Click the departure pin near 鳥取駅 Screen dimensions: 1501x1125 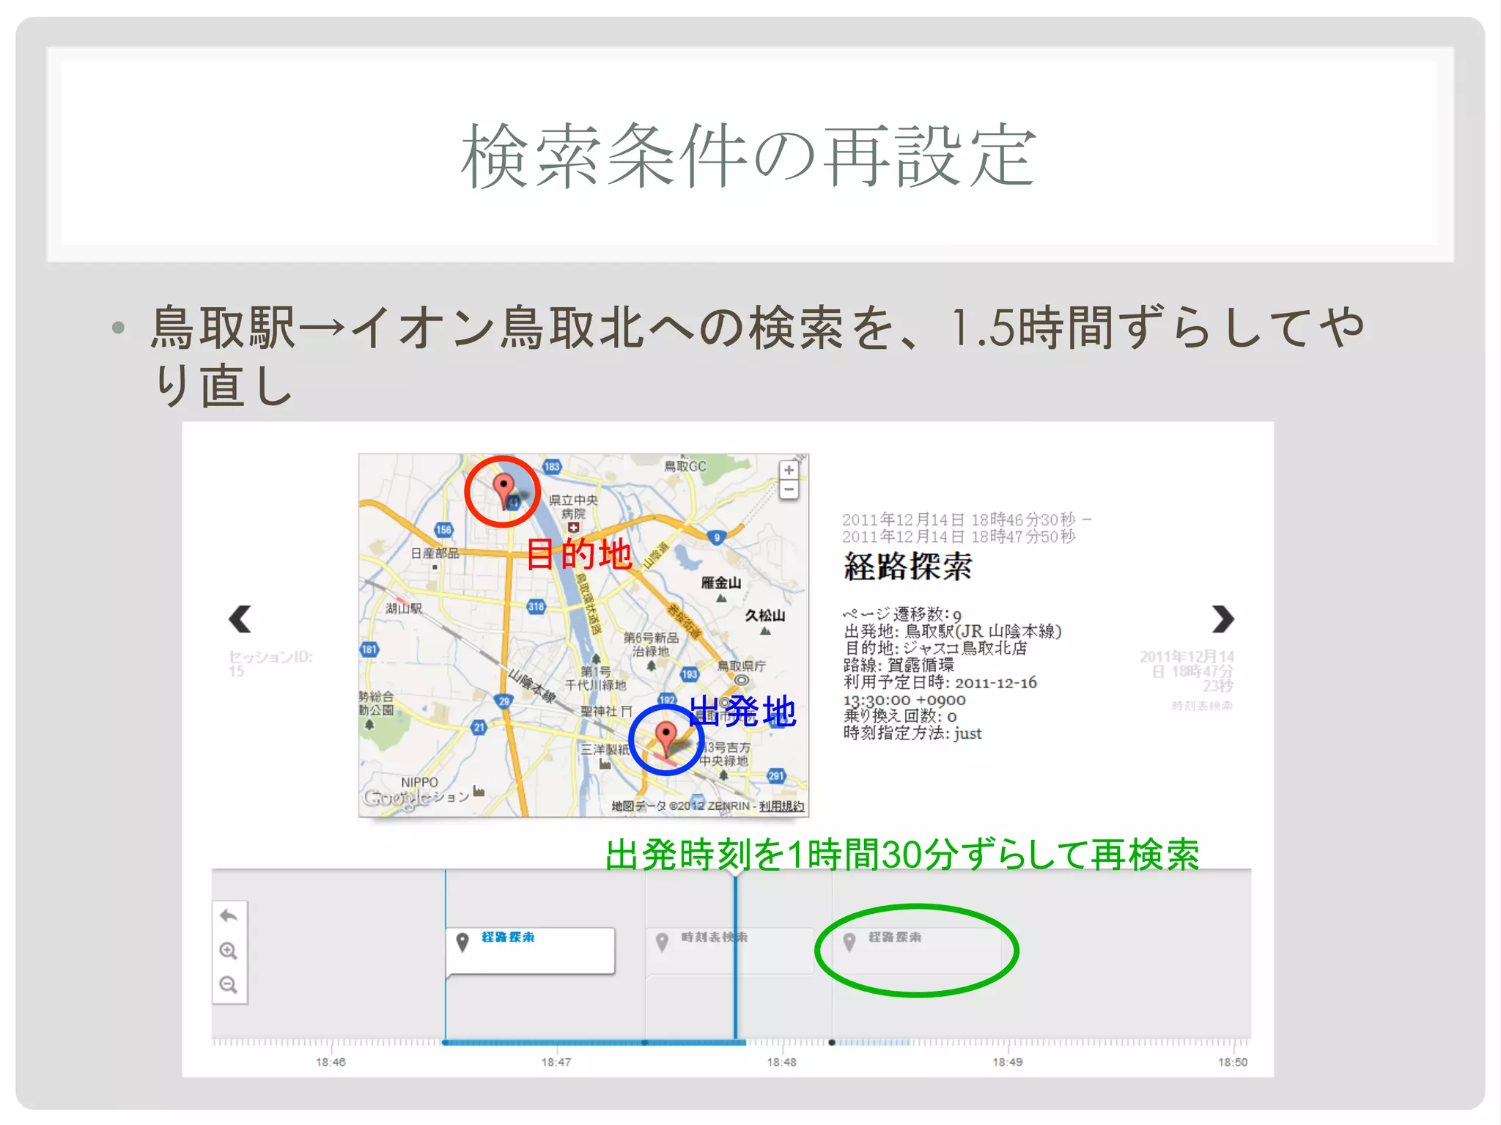(665, 734)
